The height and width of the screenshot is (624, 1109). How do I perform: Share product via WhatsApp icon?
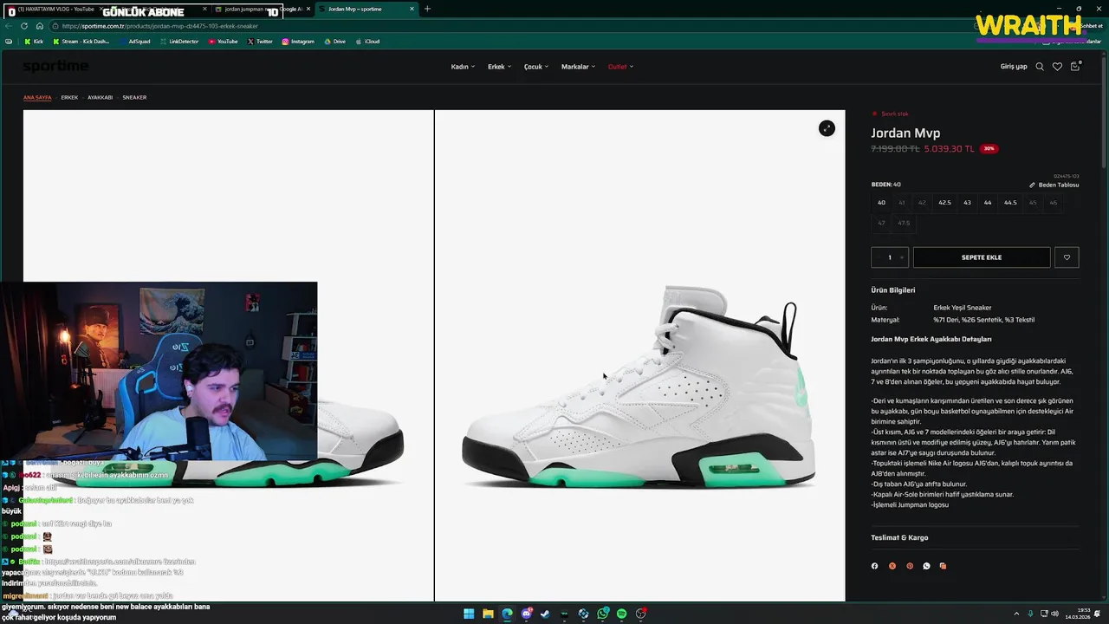point(926,566)
